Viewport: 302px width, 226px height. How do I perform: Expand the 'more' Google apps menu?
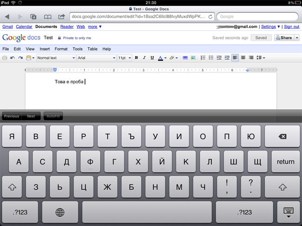(x=95, y=27)
